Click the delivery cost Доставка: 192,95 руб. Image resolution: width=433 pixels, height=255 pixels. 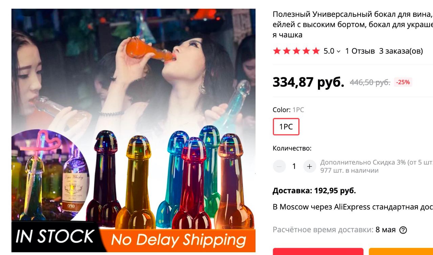pyautogui.click(x=314, y=190)
